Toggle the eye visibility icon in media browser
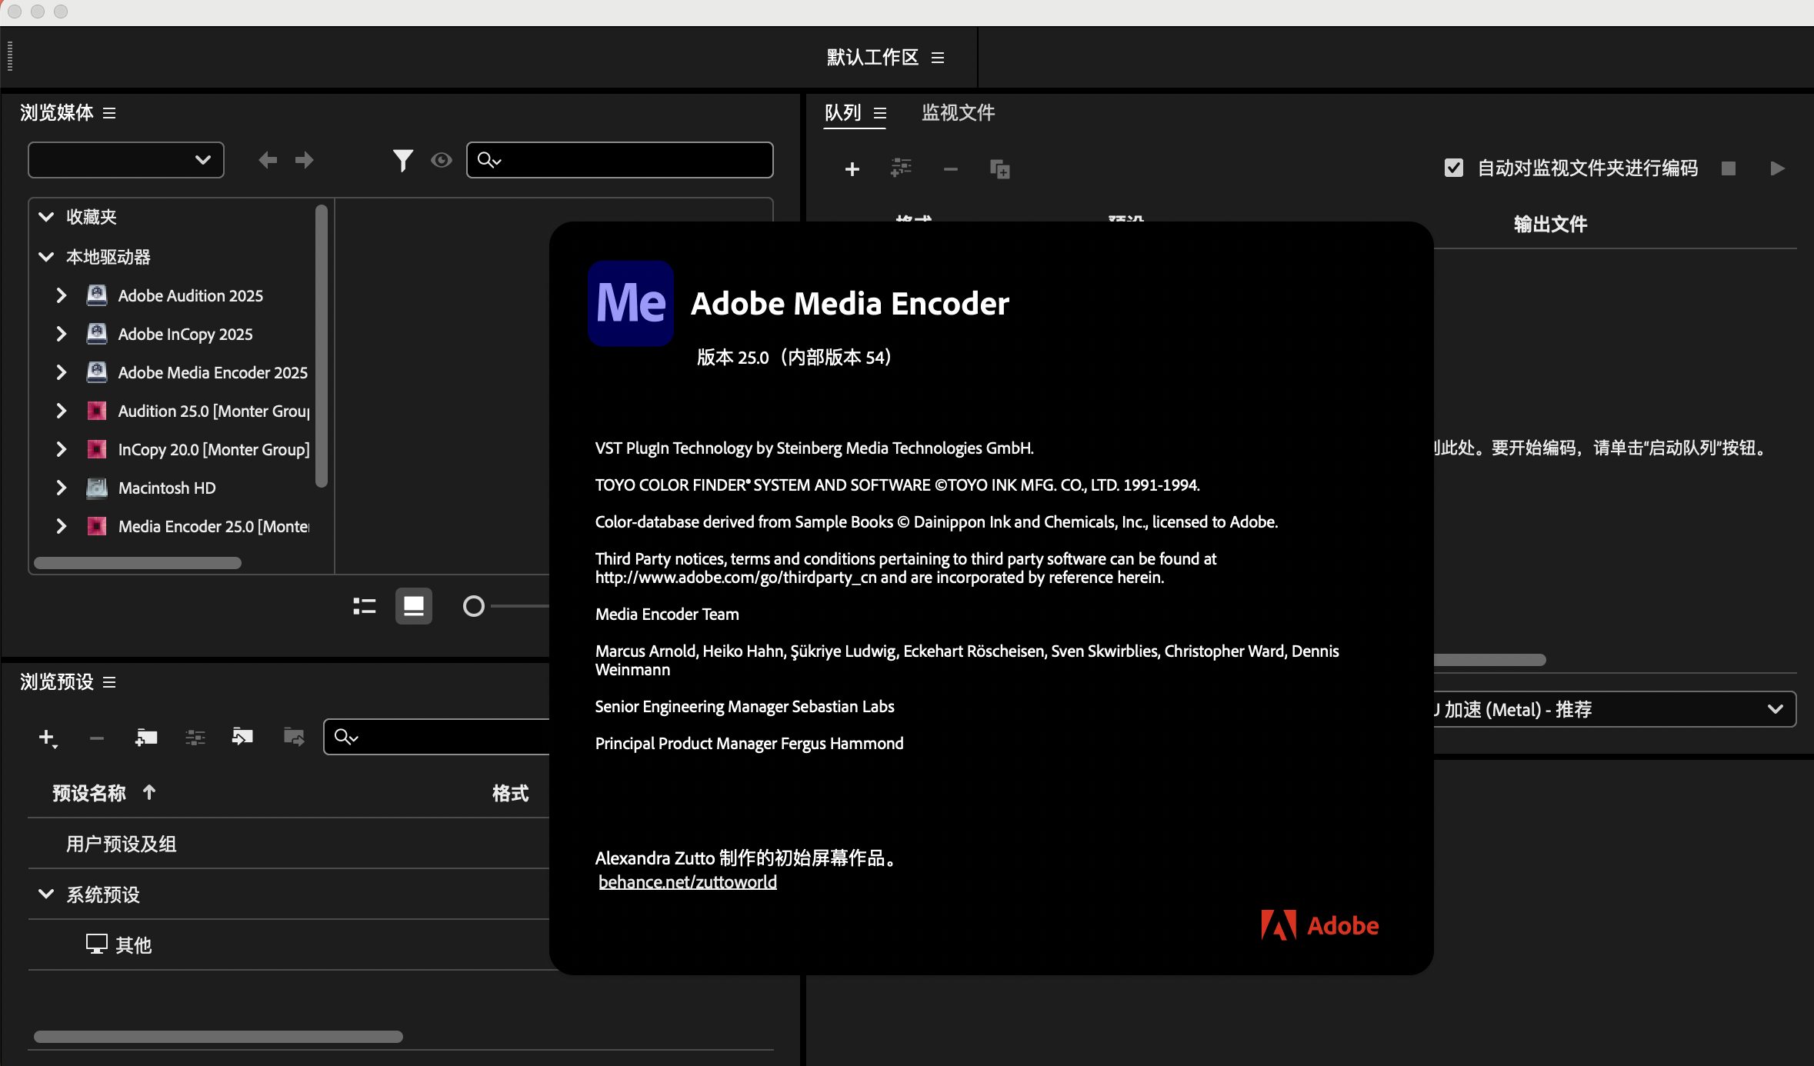Screen dimensions: 1814x1066 (x=442, y=160)
